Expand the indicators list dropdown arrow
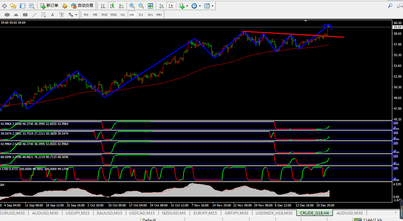 click(x=187, y=6)
